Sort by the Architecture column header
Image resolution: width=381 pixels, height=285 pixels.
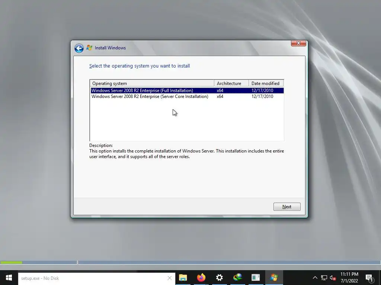tap(231, 83)
